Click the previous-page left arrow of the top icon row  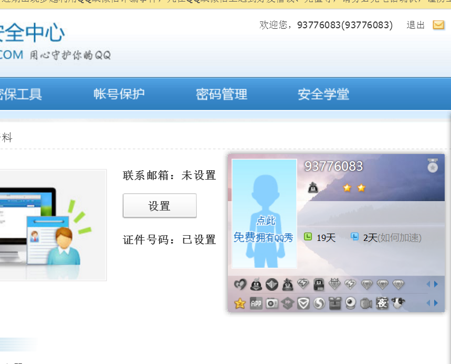point(428,284)
